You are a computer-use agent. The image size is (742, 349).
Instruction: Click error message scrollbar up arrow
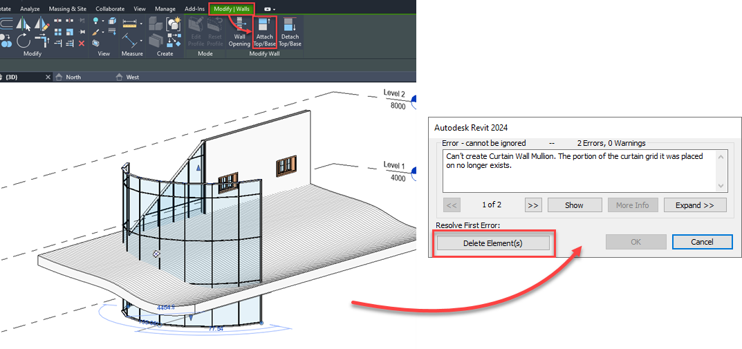[x=721, y=156]
